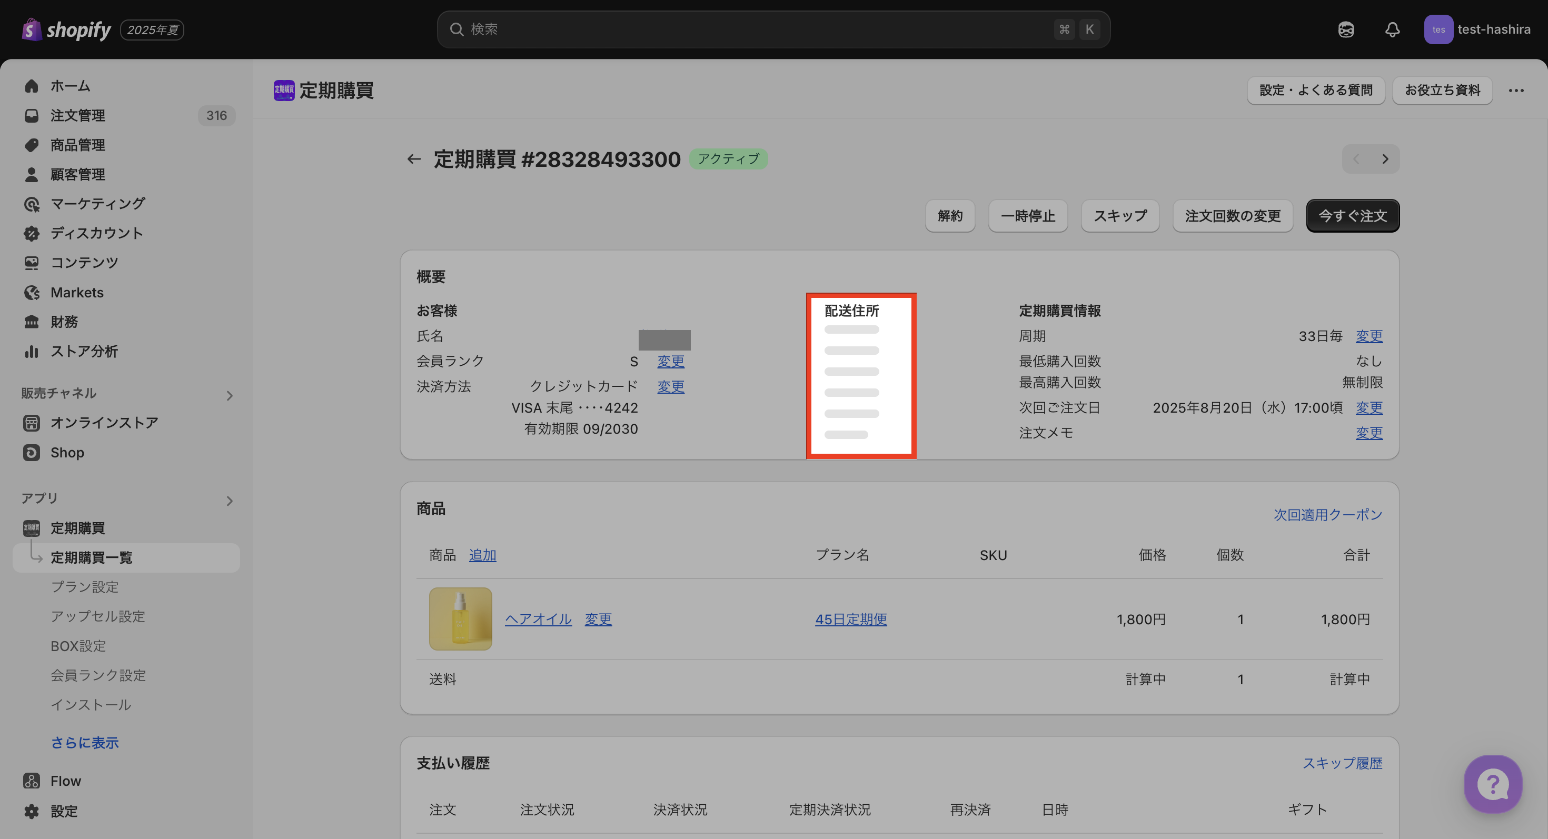Screen dimensions: 1548x839
Task: Open 次回適用クーポン link
Action: coord(1327,515)
